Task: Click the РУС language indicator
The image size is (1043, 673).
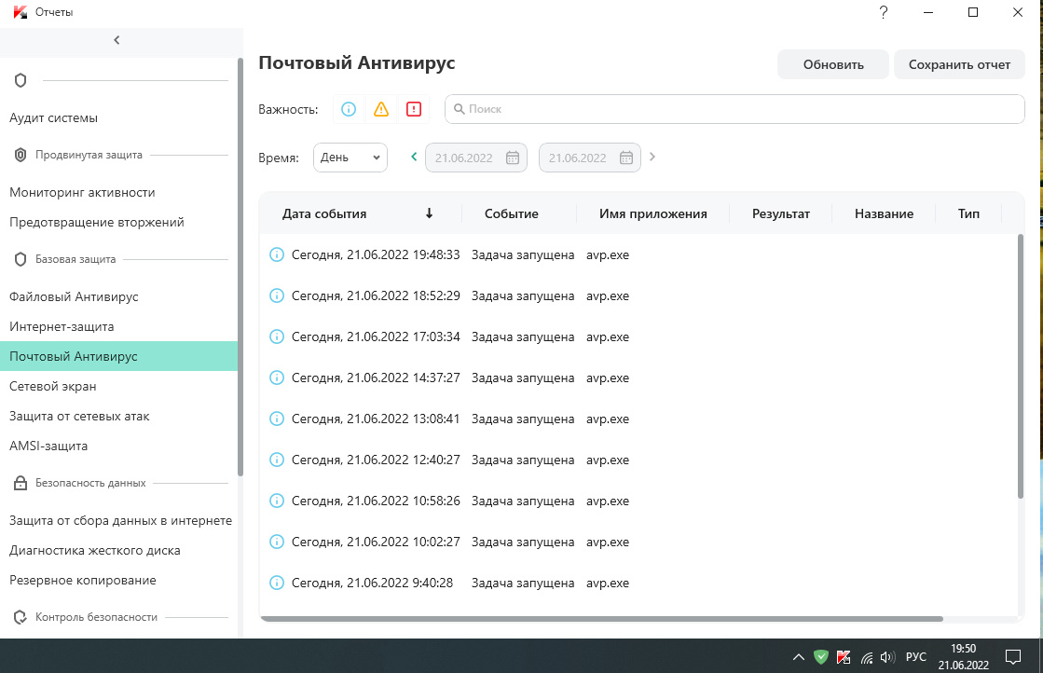Action: [x=916, y=657]
